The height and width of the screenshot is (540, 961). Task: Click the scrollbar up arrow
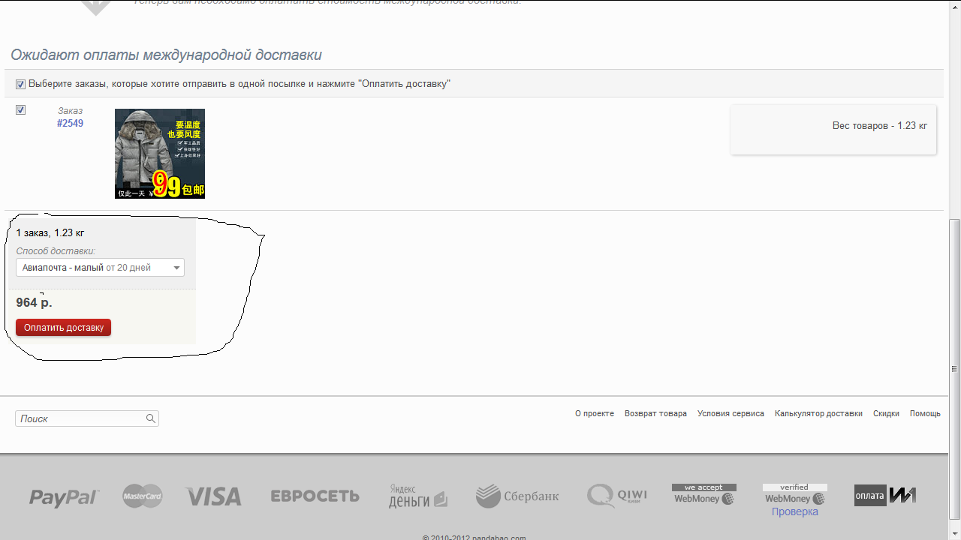955,6
